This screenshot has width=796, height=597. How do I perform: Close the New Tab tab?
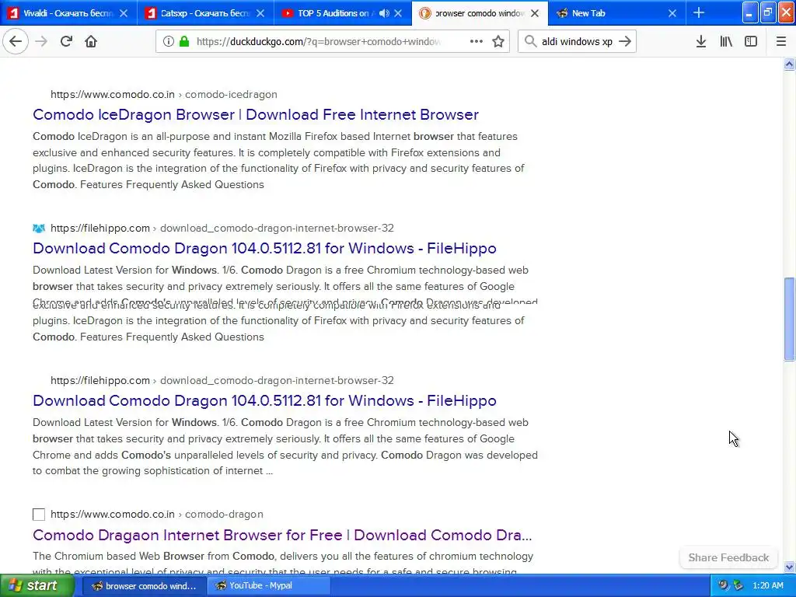[x=672, y=13]
